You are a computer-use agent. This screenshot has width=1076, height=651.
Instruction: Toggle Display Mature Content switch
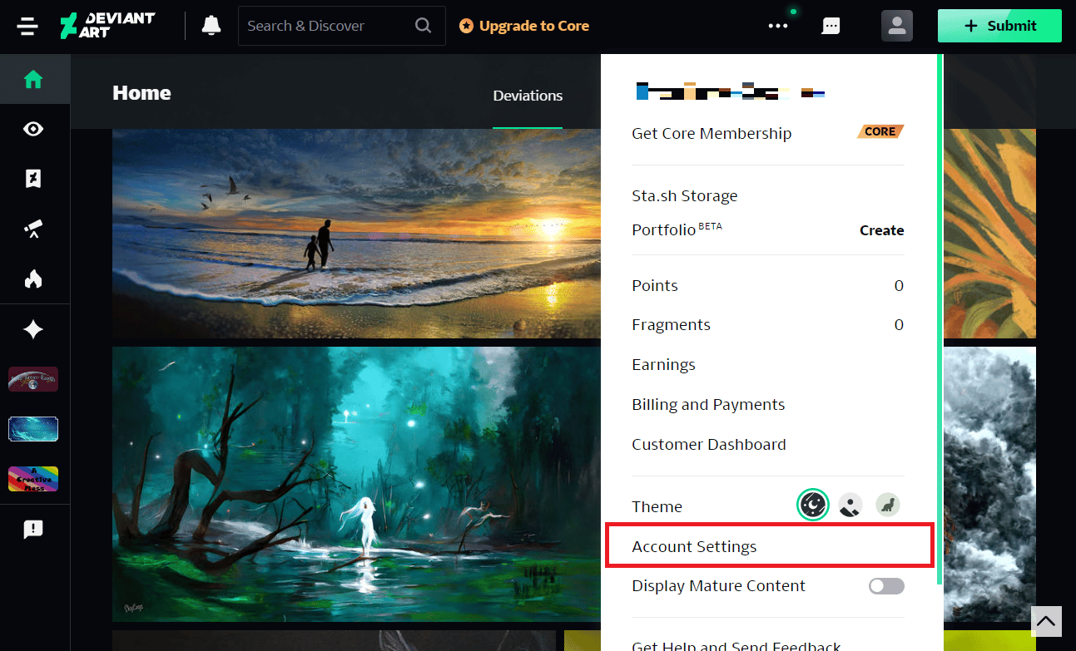point(886,586)
